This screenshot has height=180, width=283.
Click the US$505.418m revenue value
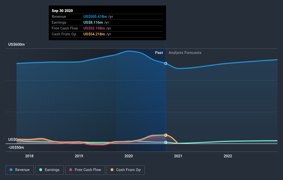point(95,16)
